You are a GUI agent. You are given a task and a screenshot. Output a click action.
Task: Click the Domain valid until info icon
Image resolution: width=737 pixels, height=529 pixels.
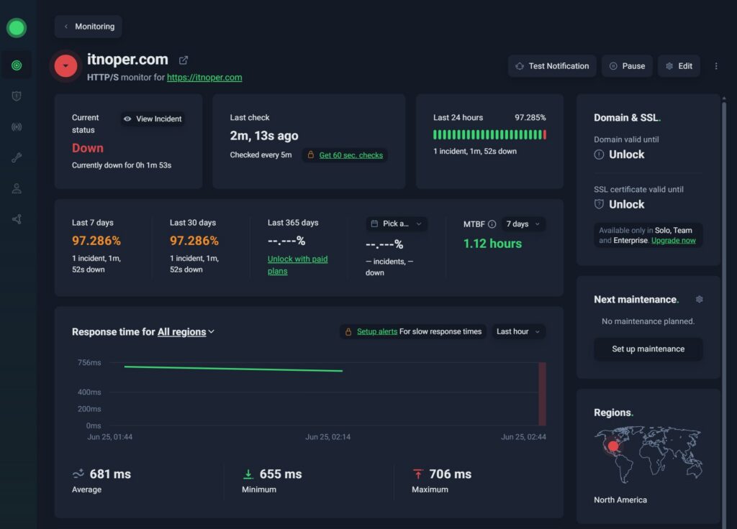(599, 155)
